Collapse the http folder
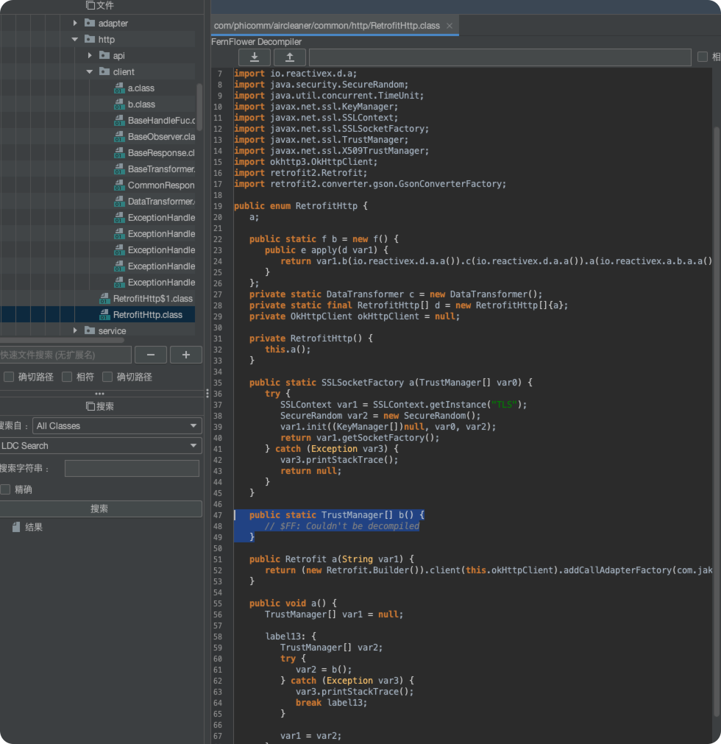This screenshot has height=744, width=721. [75, 40]
